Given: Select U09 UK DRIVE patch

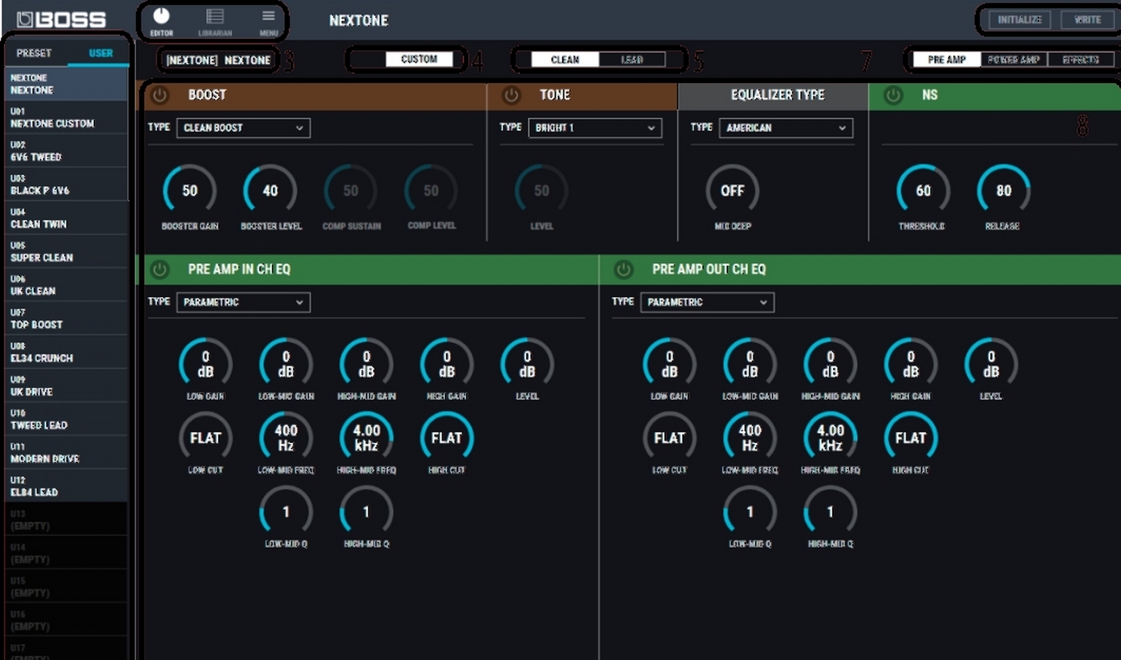Looking at the screenshot, I should (x=66, y=386).
